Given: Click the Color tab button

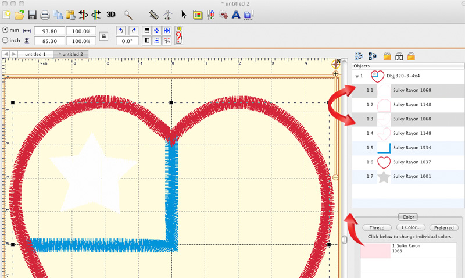Looking at the screenshot, I should click(x=408, y=217).
